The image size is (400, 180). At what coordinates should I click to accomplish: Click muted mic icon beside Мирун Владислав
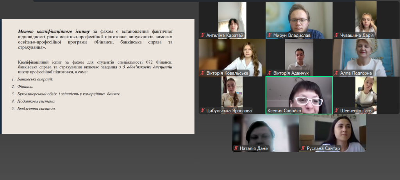click(x=270, y=35)
